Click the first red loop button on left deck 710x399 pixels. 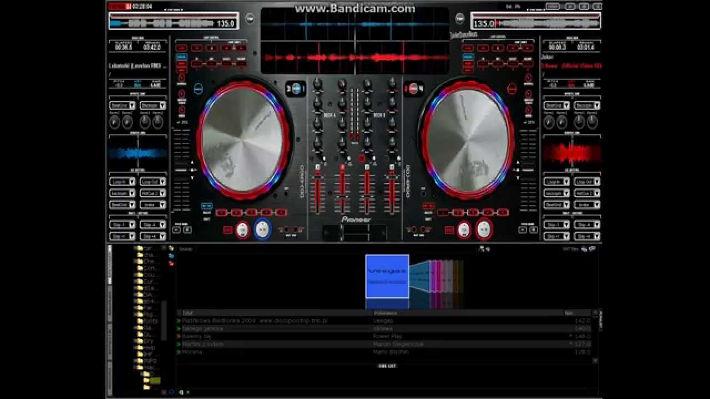(x=181, y=48)
